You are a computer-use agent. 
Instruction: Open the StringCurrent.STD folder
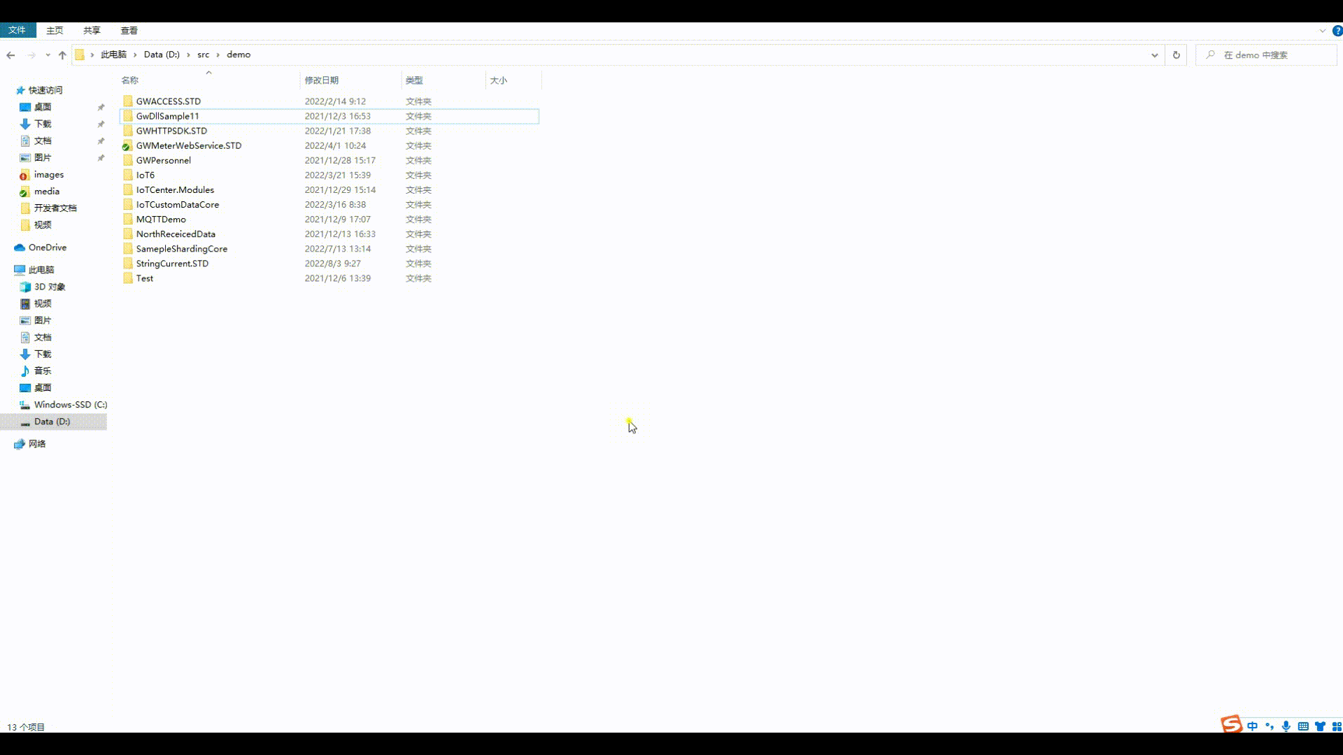click(x=171, y=264)
